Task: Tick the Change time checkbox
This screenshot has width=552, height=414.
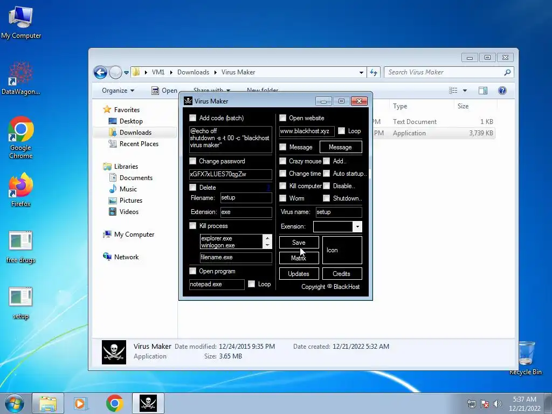Action: click(282, 174)
